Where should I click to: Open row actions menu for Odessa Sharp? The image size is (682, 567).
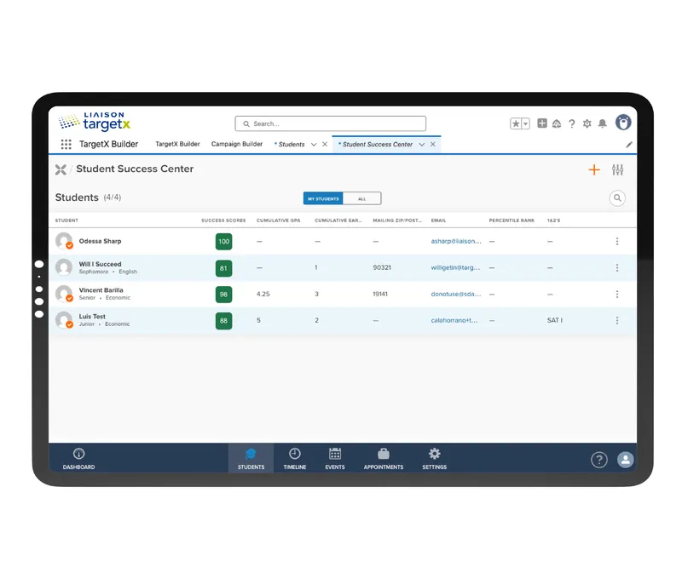point(616,241)
